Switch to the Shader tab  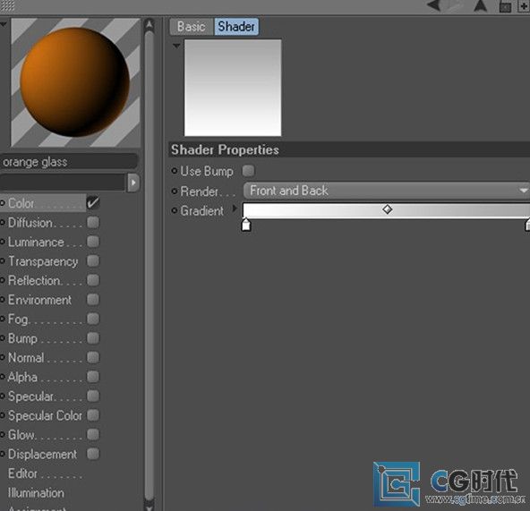[x=236, y=27]
